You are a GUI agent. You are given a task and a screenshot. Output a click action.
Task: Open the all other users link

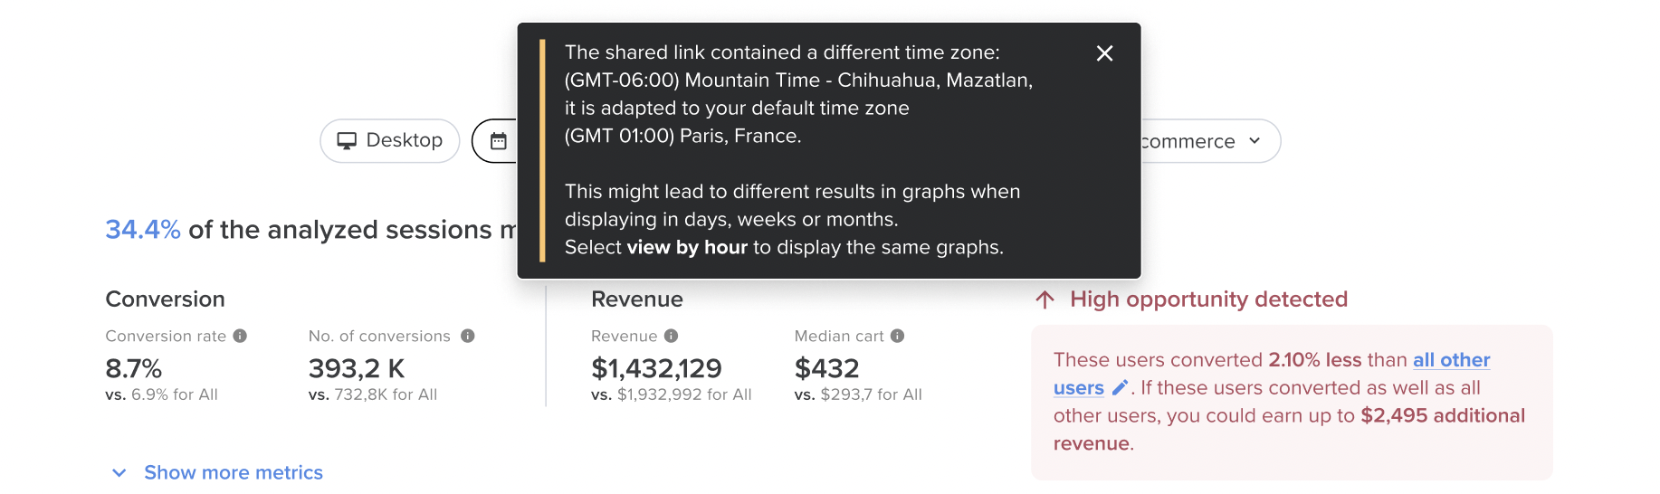[1451, 360]
